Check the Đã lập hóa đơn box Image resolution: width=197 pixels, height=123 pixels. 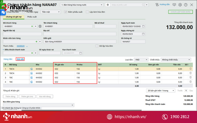tap(97, 46)
